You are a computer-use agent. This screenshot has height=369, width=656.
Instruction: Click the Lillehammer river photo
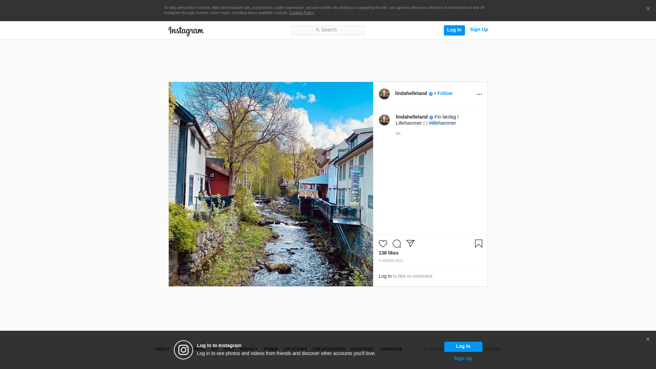pyautogui.click(x=271, y=184)
